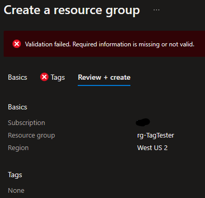
Task: Click the Resource group field label
Action: click(x=31, y=135)
